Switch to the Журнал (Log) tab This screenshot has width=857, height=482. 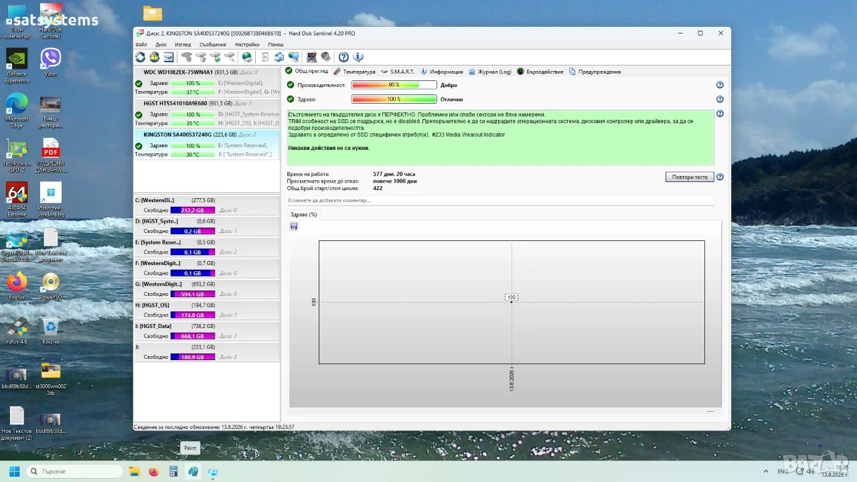click(x=489, y=72)
